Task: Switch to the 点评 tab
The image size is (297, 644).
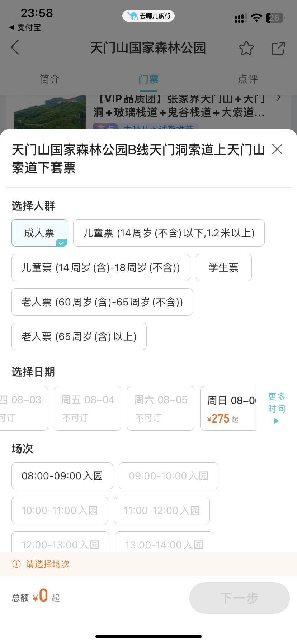Action: coord(247,79)
